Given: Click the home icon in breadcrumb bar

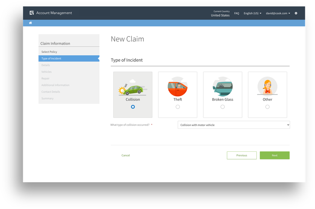Looking at the screenshot, I should [x=30, y=23].
